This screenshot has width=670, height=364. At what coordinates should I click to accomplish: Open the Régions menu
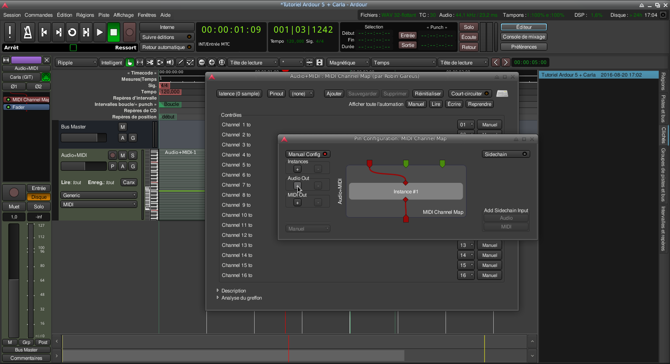85,15
